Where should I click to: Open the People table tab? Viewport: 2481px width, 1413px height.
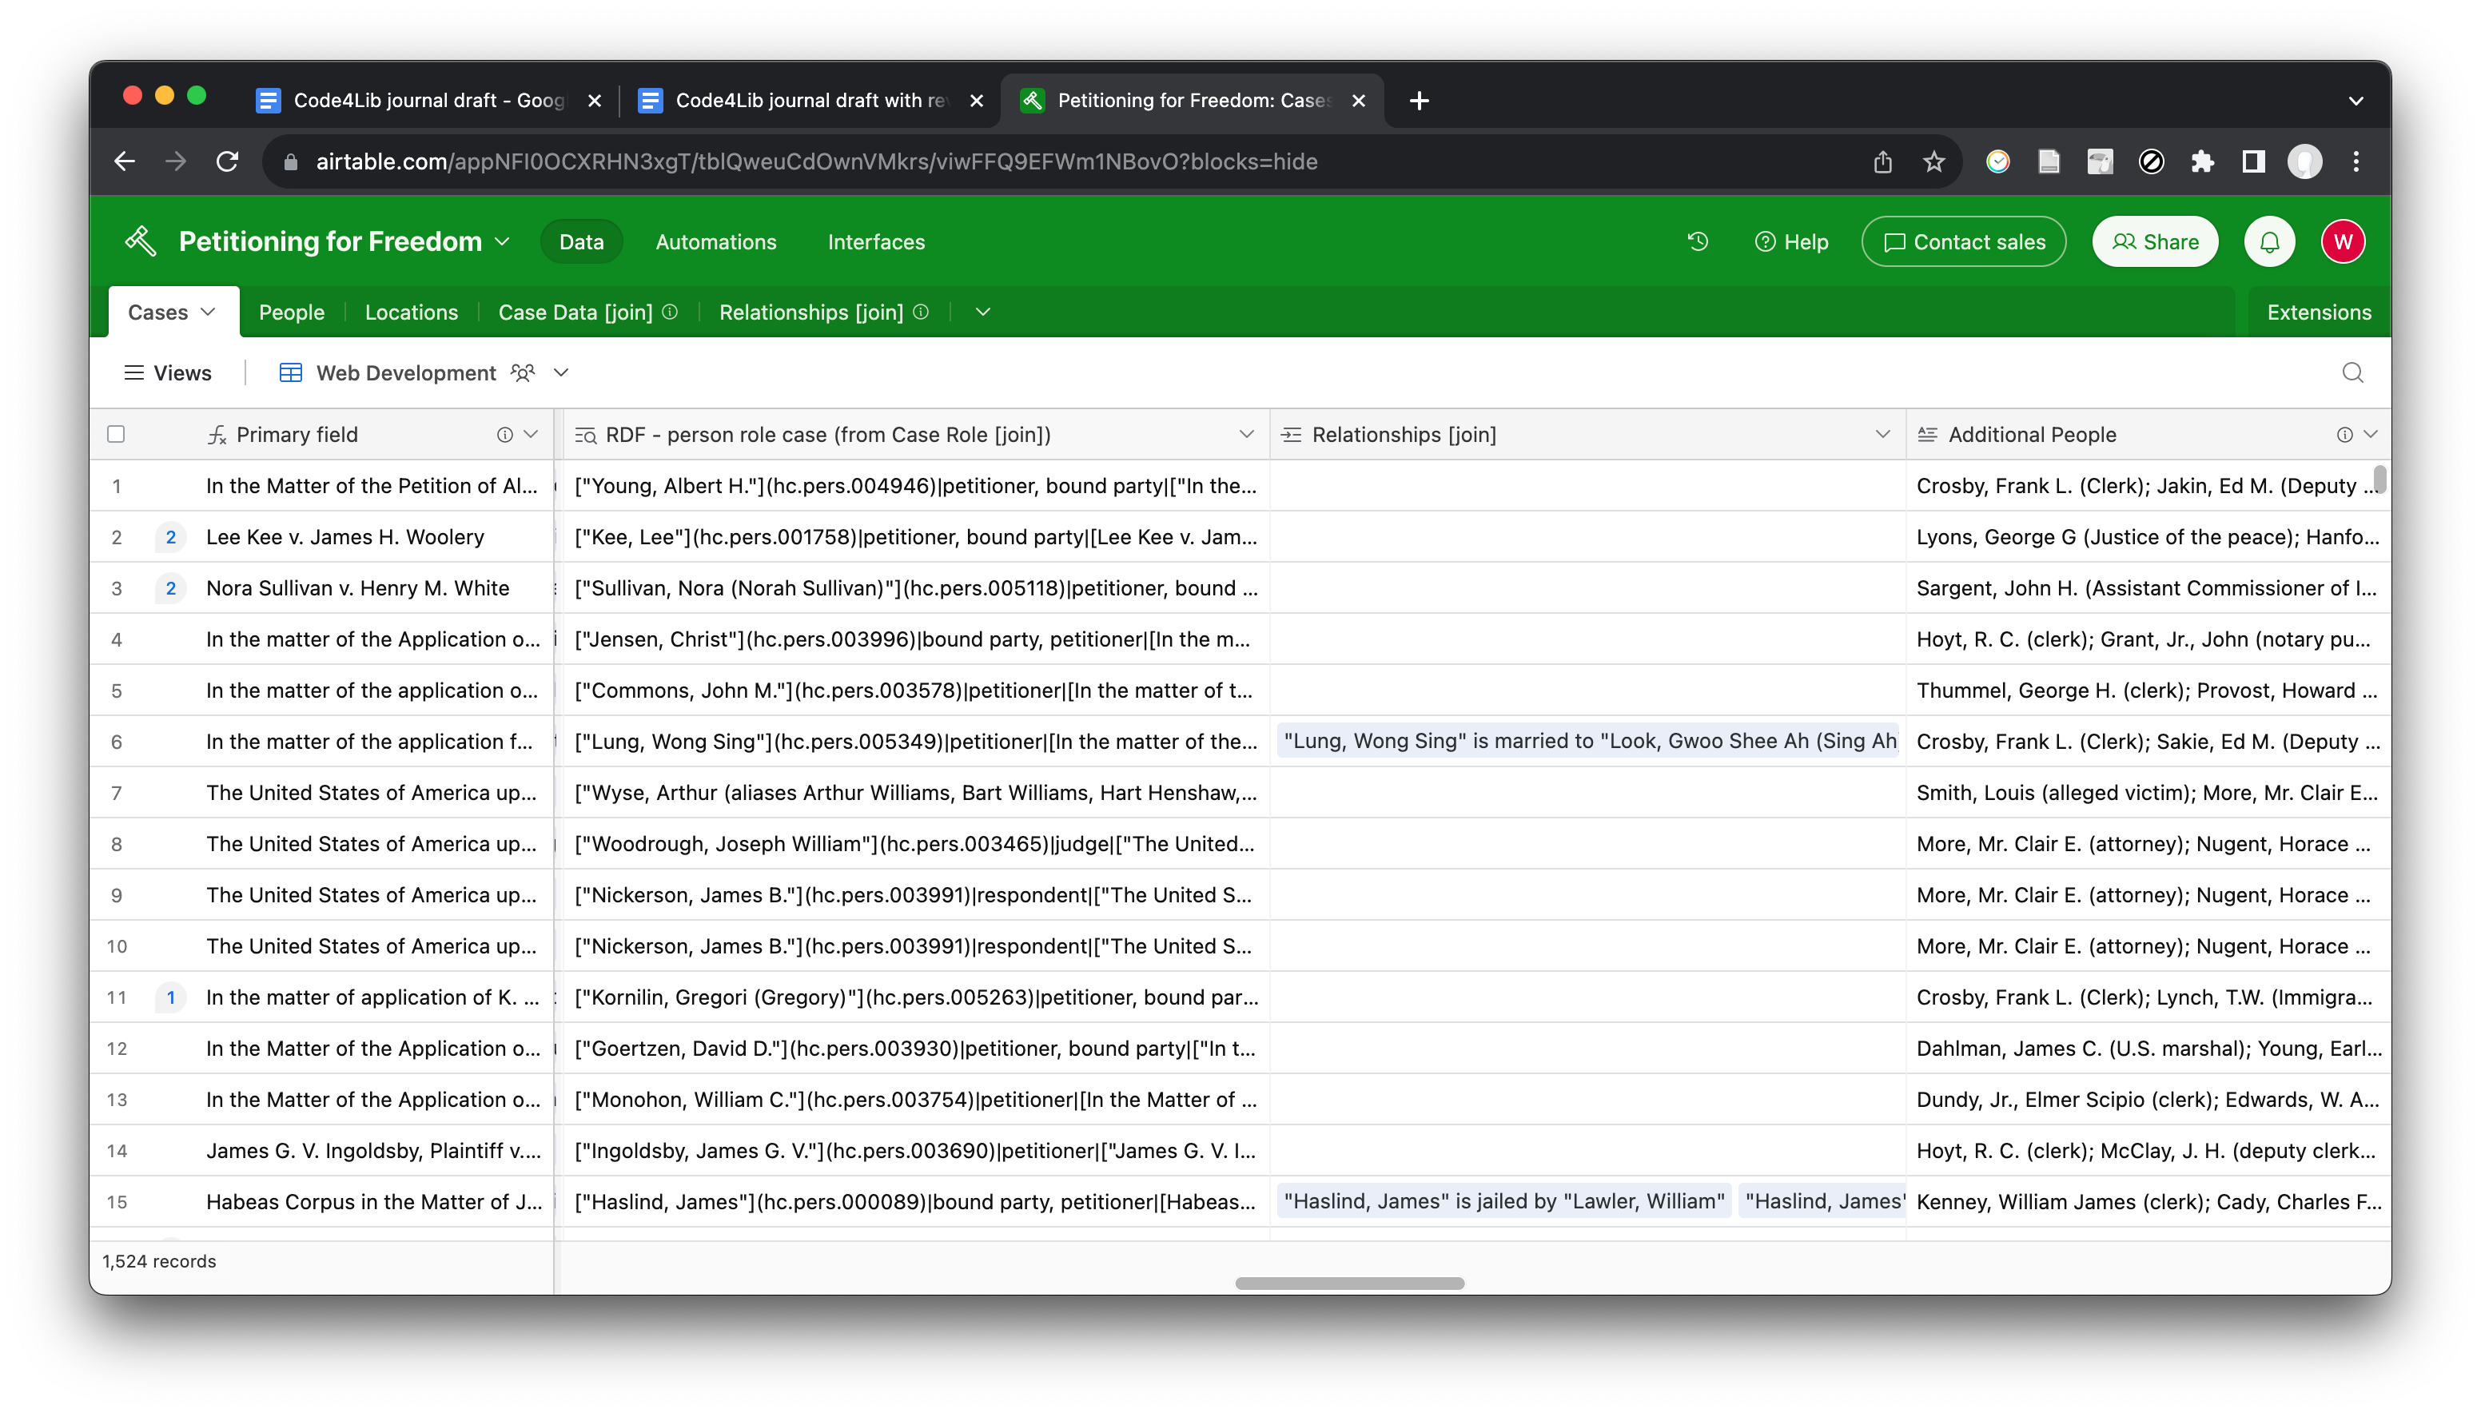(291, 312)
